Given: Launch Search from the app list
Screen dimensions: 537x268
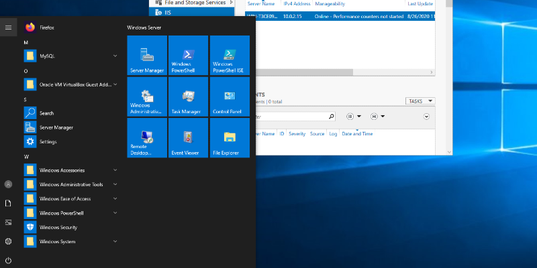Looking at the screenshot, I should (x=71, y=113).
